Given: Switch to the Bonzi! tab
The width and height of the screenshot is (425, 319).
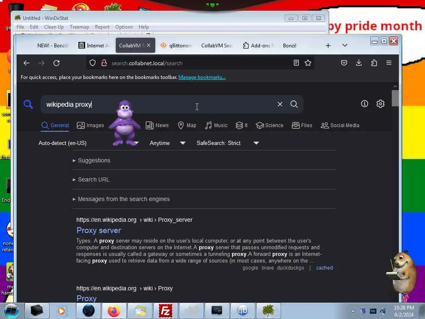Looking at the screenshot, I should point(289,46).
